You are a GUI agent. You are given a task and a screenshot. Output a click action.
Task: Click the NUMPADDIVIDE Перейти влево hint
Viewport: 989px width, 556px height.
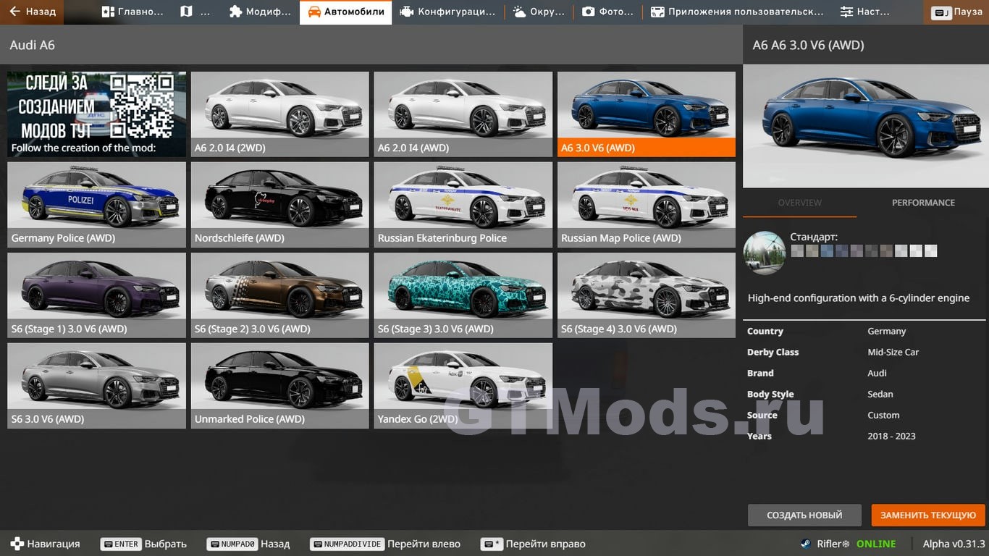pyautogui.click(x=384, y=544)
